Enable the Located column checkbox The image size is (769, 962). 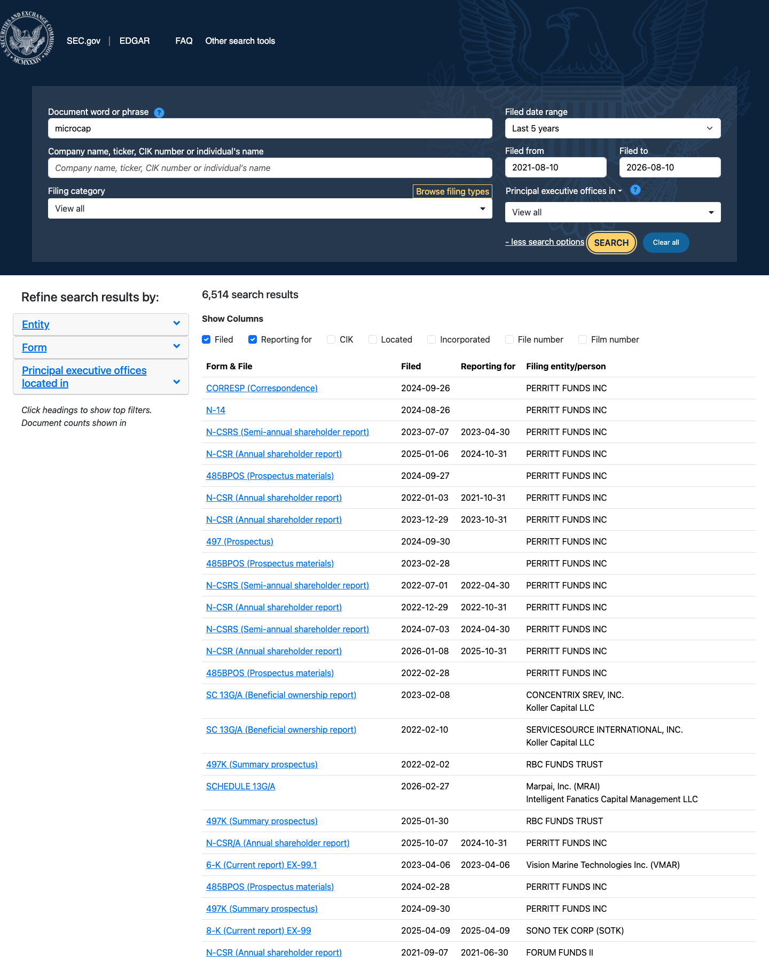(373, 339)
